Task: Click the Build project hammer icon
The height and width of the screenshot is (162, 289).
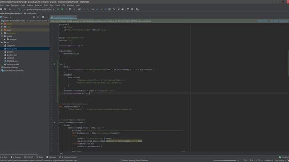Action: click(19, 9)
